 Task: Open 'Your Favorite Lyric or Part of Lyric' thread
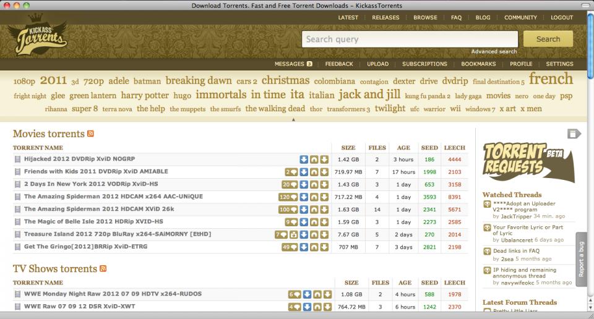pos(528,230)
